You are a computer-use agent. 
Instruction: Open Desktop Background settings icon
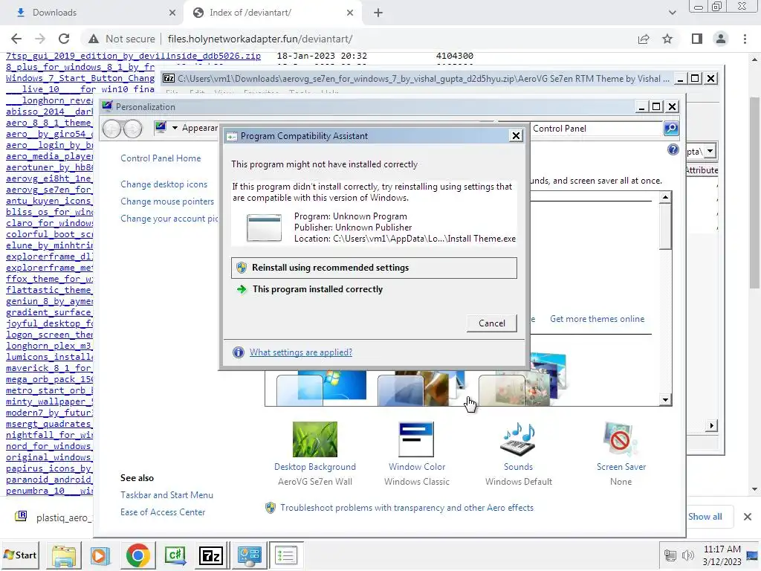pyautogui.click(x=315, y=439)
